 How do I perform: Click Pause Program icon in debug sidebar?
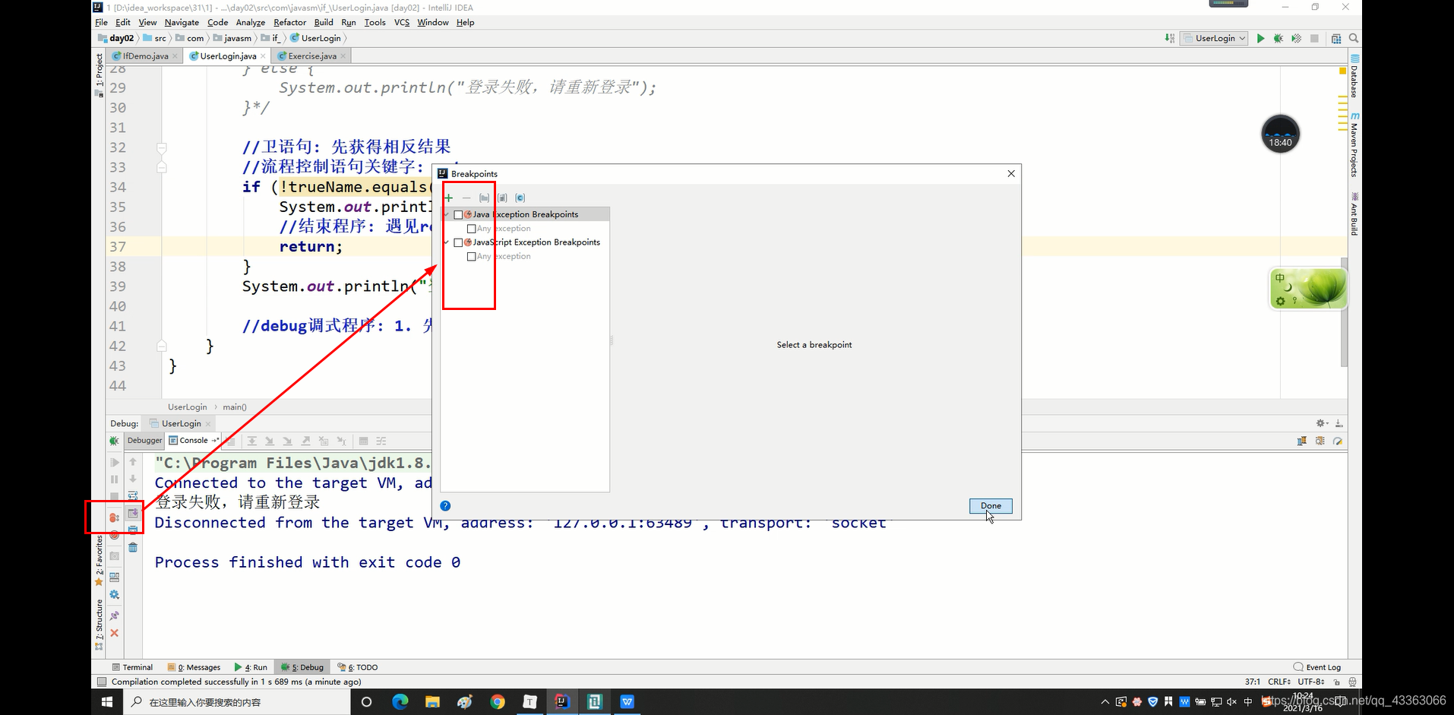pyautogui.click(x=114, y=479)
